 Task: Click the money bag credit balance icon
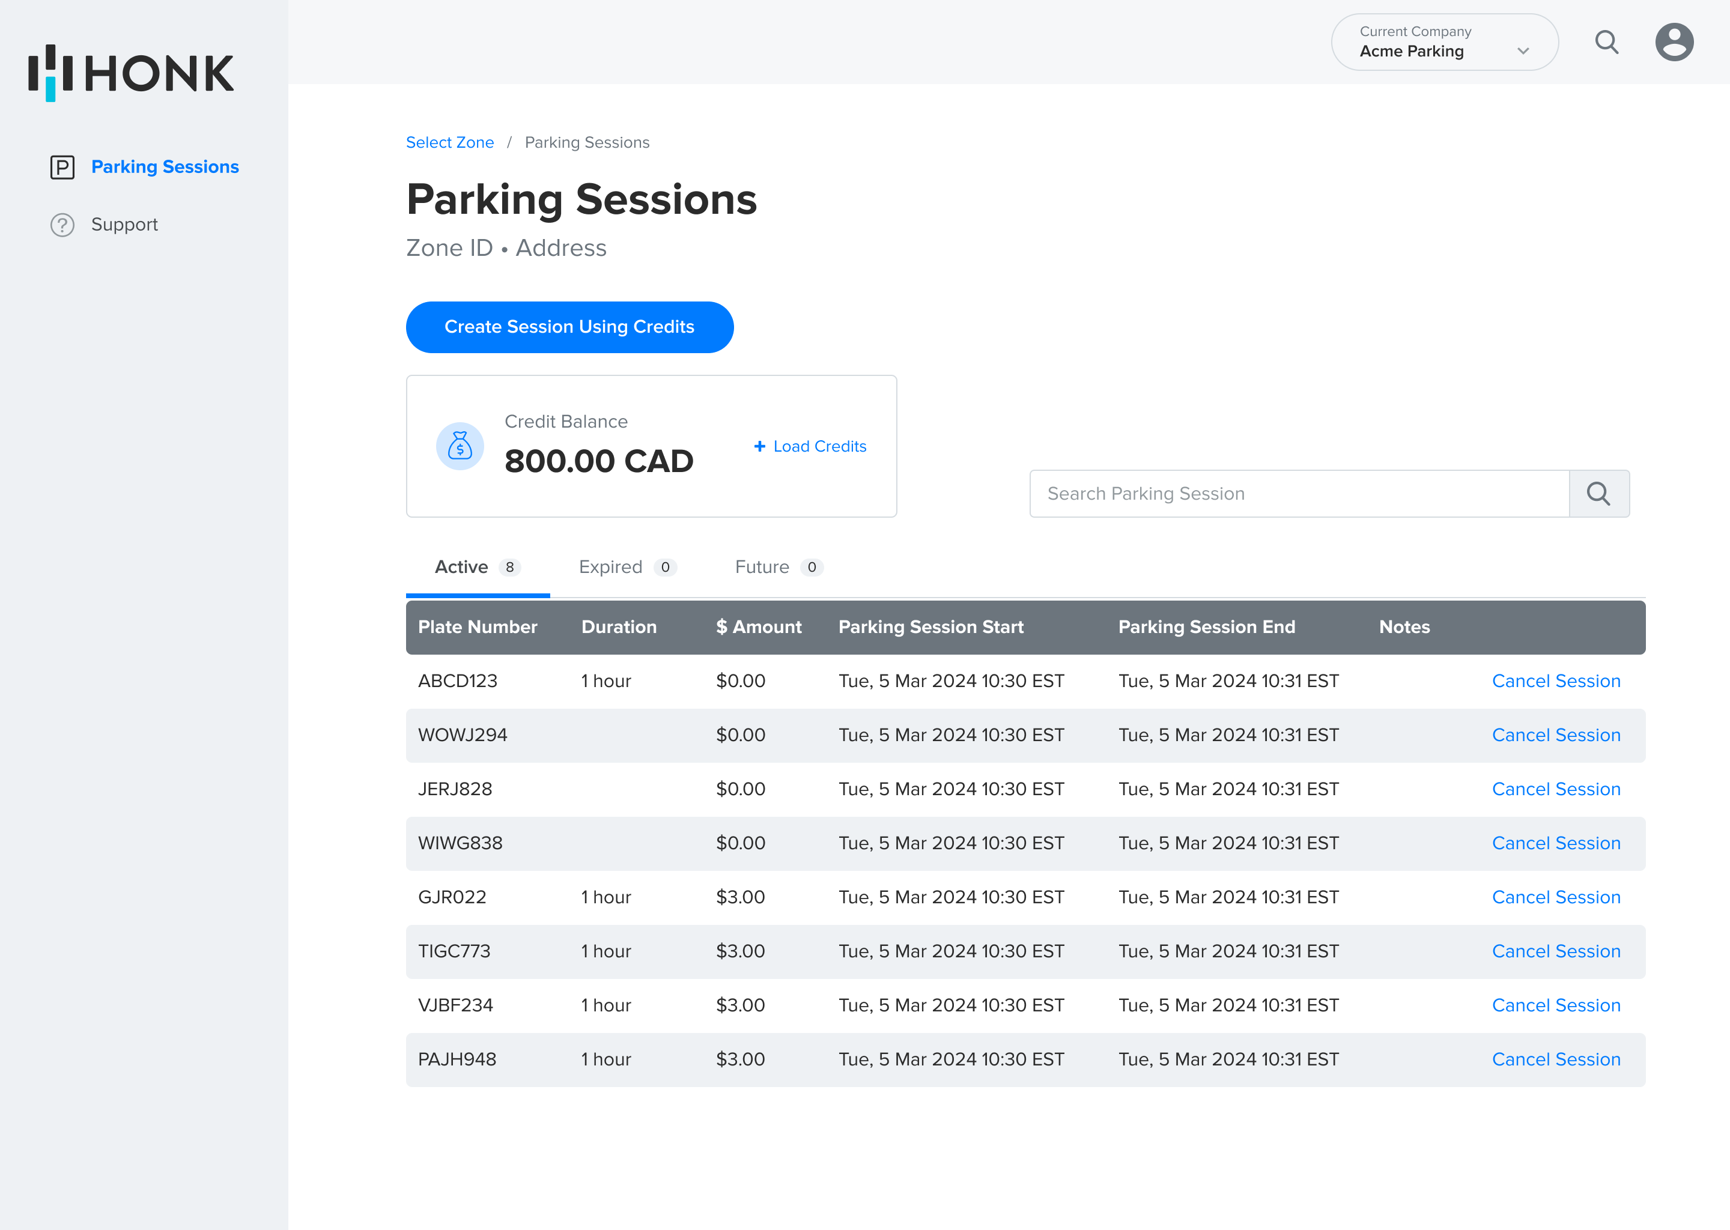click(460, 446)
